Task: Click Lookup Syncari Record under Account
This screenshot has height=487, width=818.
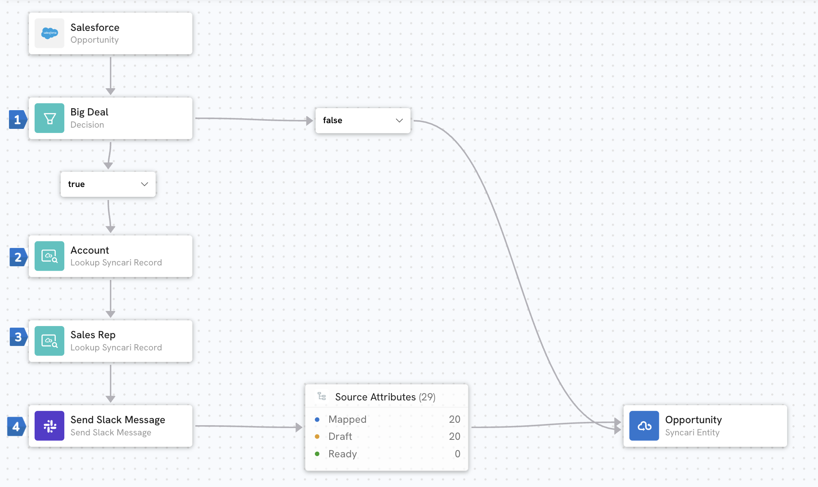Action: tap(116, 263)
